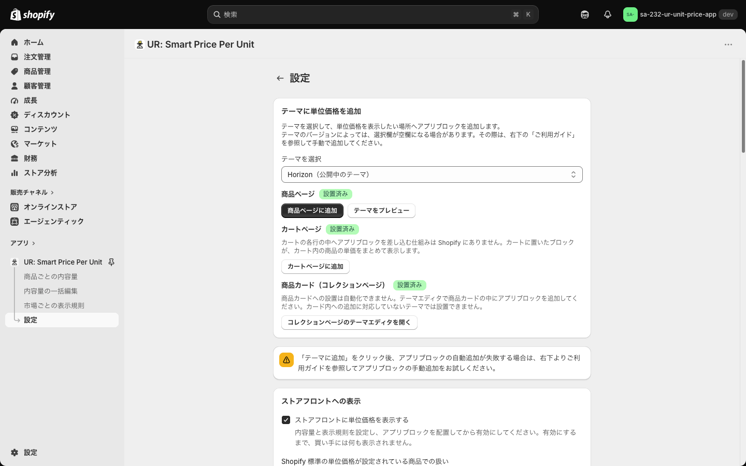Click the app icon in the page title bar

pyautogui.click(x=139, y=45)
